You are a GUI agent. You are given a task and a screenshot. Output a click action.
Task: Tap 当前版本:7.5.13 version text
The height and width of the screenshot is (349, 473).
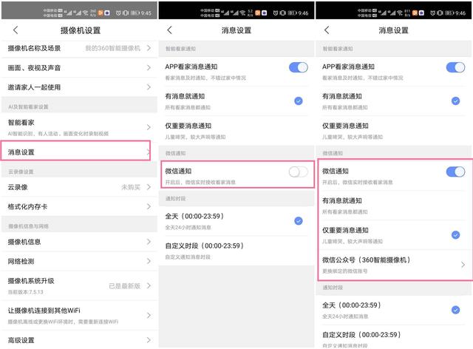[26, 292]
